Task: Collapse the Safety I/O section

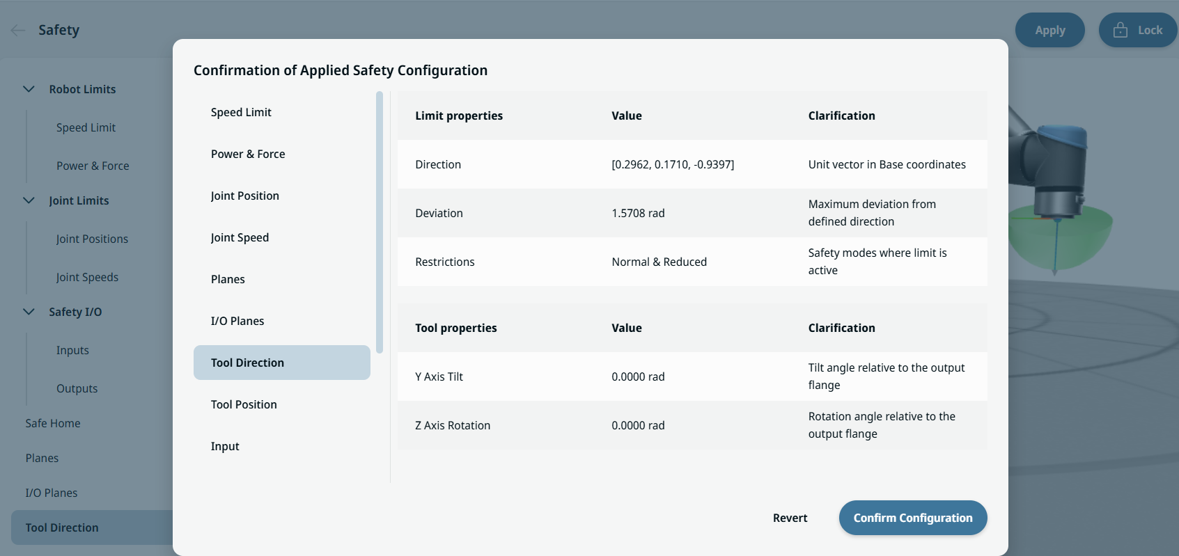Action: coord(29,312)
